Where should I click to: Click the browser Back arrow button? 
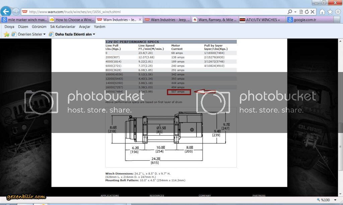click(6, 11)
